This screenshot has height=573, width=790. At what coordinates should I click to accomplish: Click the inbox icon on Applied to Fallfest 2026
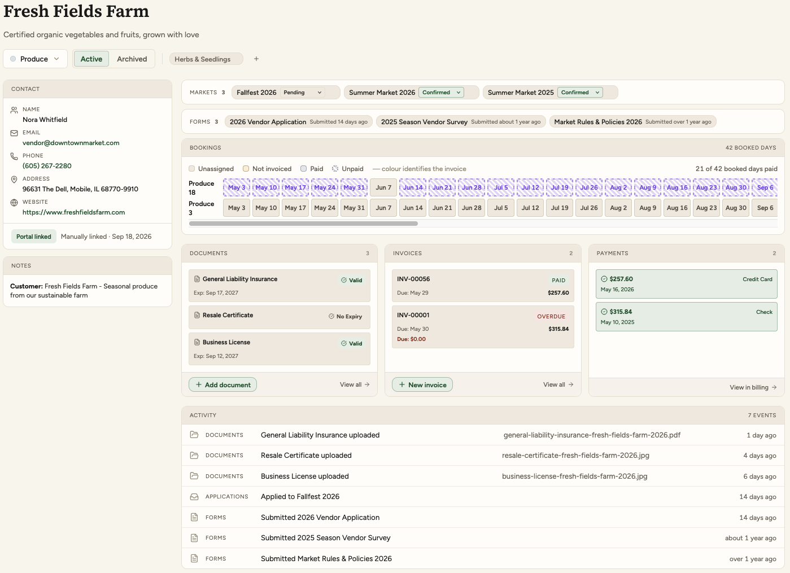(x=194, y=497)
